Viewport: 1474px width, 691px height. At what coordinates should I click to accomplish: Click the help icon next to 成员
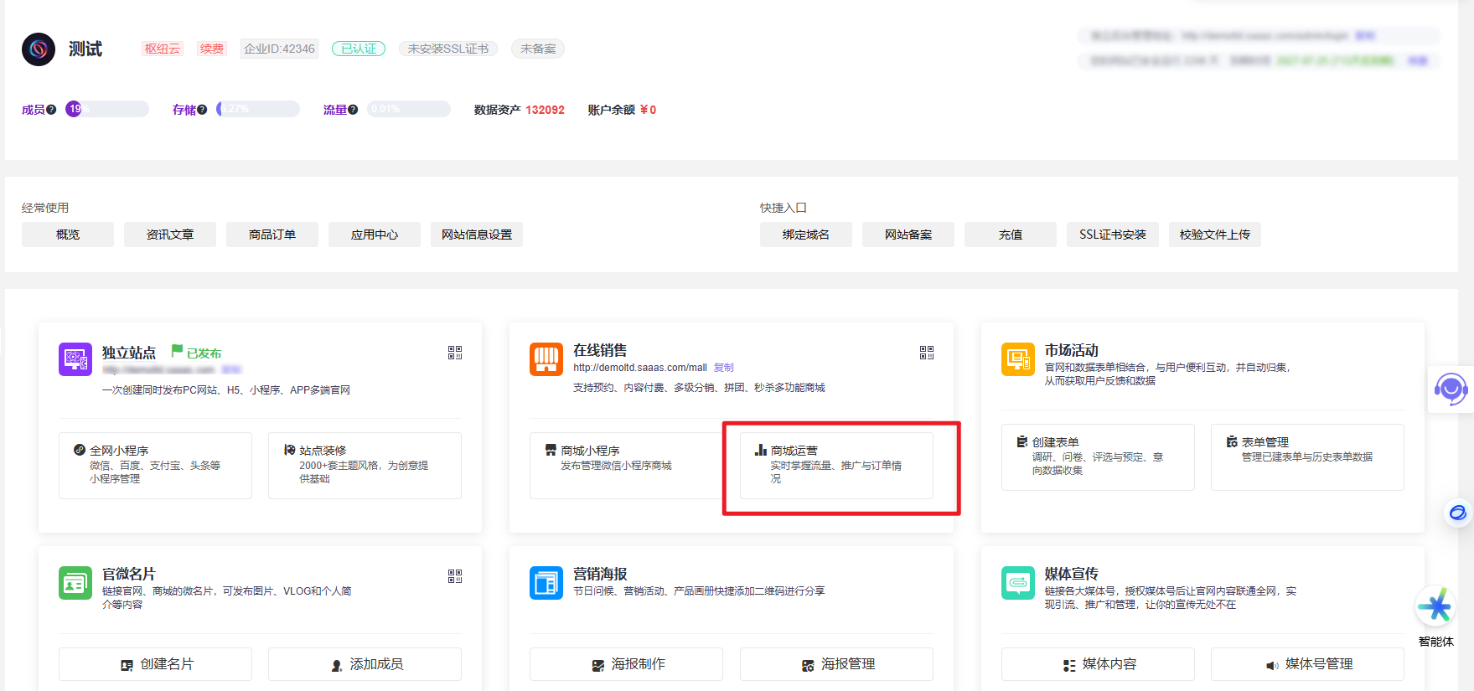point(51,110)
